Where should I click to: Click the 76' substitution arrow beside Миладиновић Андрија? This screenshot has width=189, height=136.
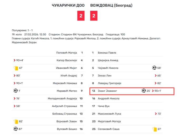point(15,98)
